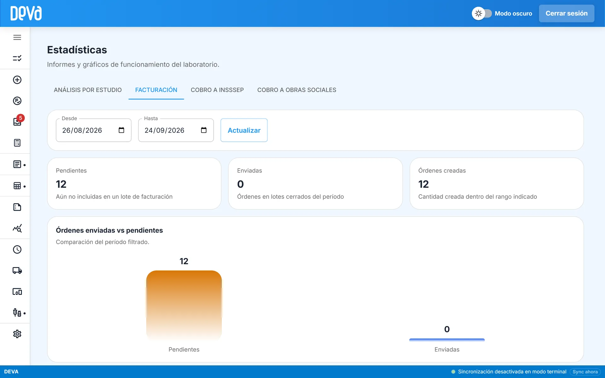Open the calculator icon in sidebar
Screen dimensions: 605x378
click(x=17, y=143)
